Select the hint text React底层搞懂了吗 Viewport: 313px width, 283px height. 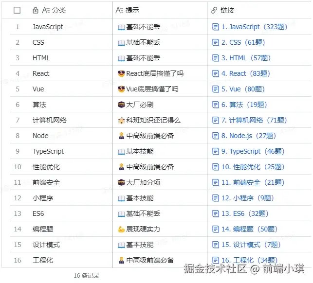tap(155, 73)
